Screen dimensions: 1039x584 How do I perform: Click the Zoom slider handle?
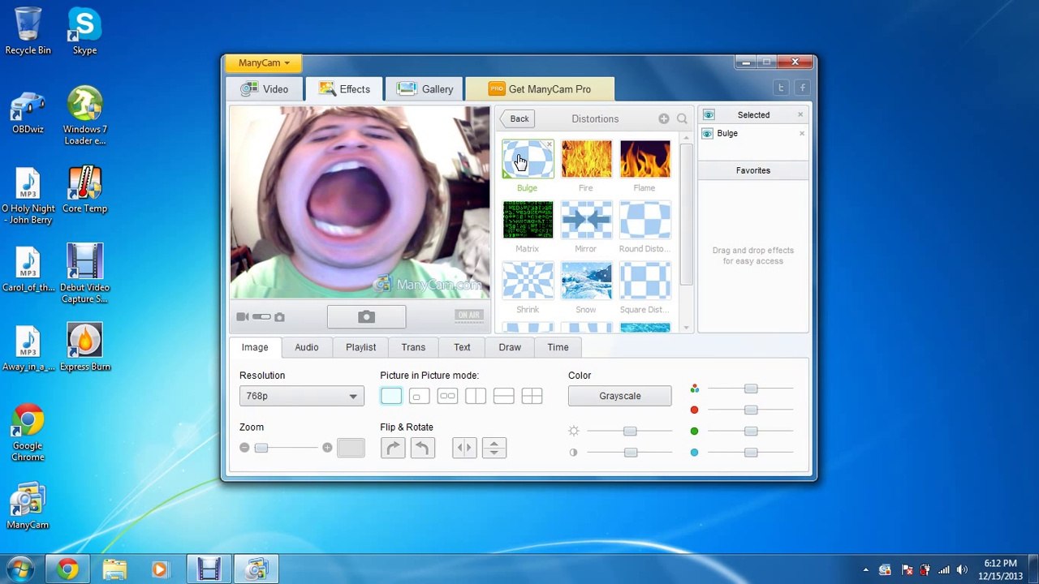point(261,448)
